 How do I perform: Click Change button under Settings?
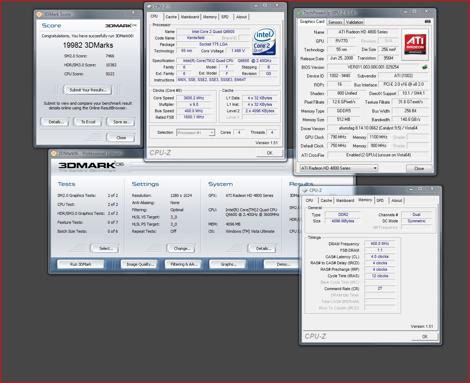(x=182, y=249)
